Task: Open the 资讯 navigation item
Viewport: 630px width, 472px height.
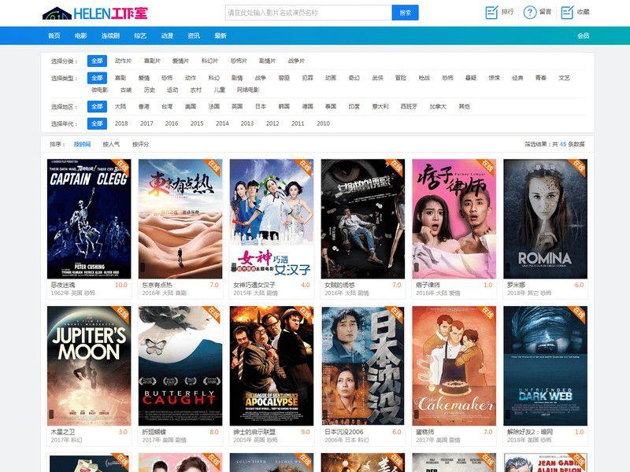Action: [x=194, y=35]
